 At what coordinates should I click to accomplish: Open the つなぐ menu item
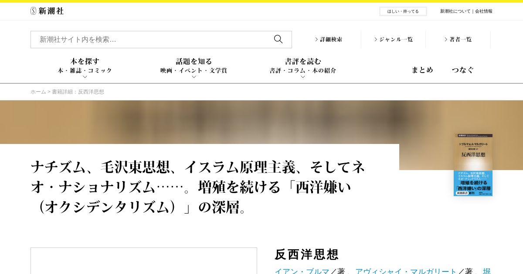coord(462,70)
